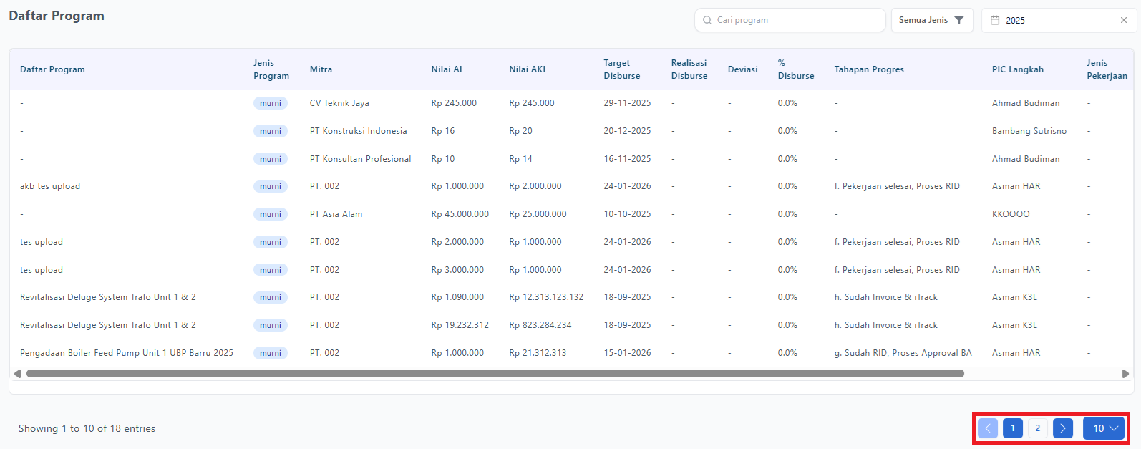Sort by the Nilai AI column header

[x=446, y=69]
